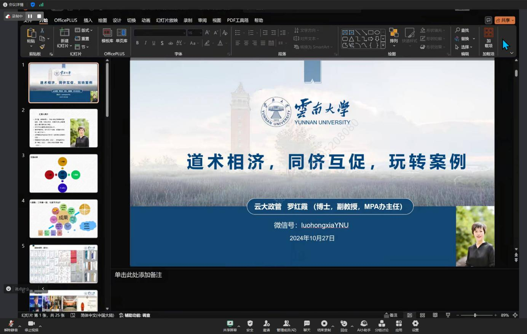Unmute microphone with 解除静音

pyautogui.click(x=11, y=325)
